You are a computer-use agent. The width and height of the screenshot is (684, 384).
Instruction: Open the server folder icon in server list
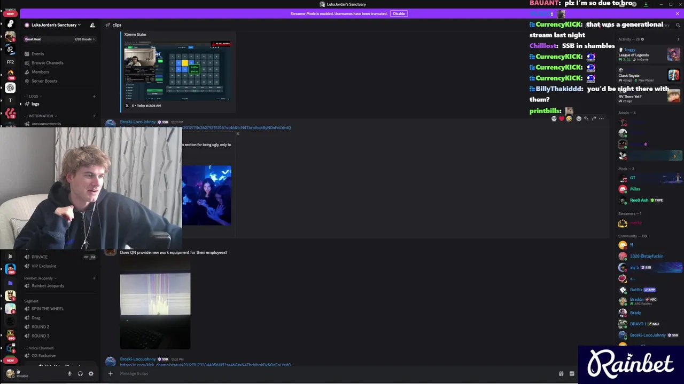(x=10, y=283)
